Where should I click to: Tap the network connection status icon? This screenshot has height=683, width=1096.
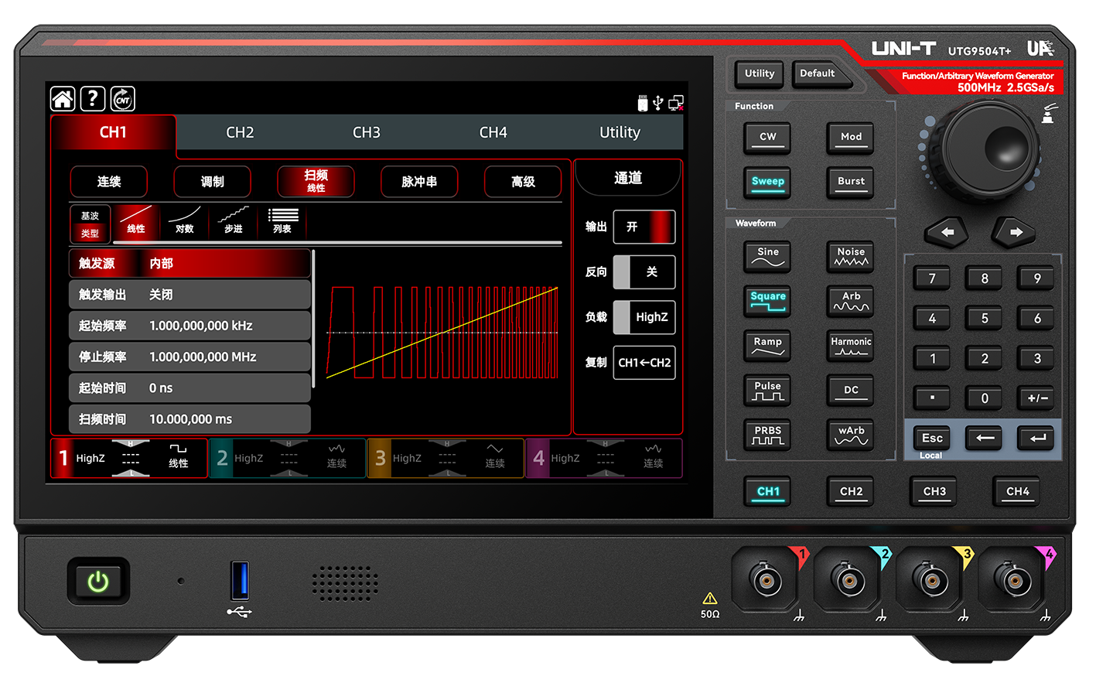(x=676, y=103)
